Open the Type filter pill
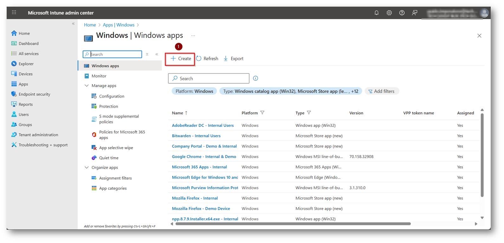Image resolution: width=504 pixels, height=243 pixels. [x=290, y=91]
